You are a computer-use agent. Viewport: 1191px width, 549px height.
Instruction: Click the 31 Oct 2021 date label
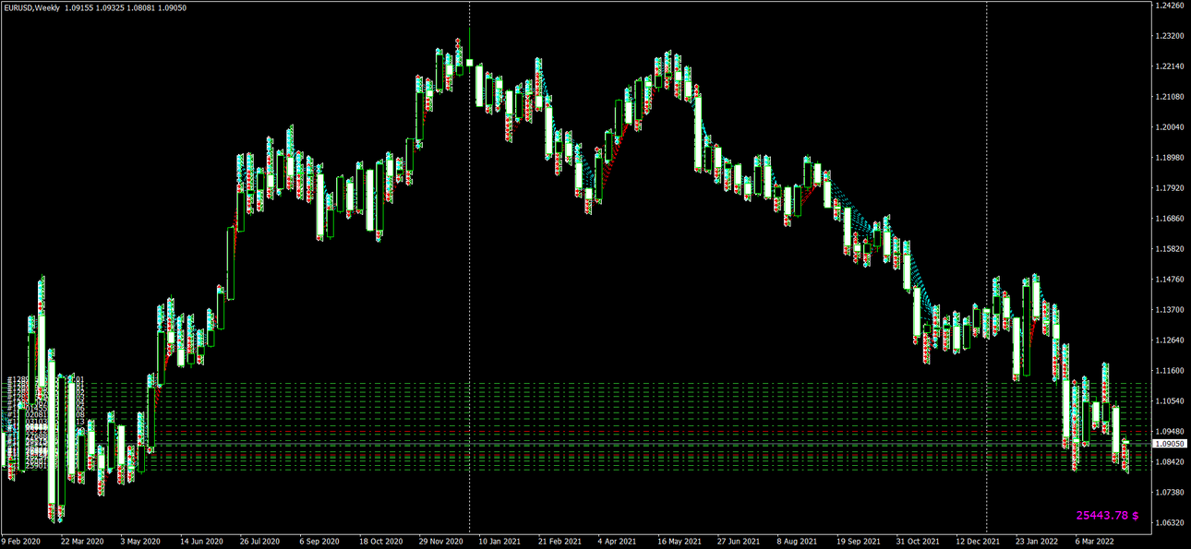coord(918,542)
